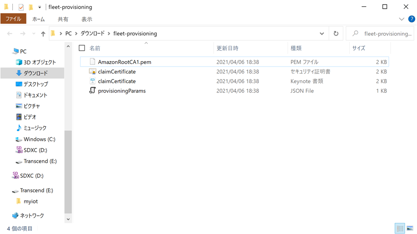This screenshot has height=234, width=417.
Task: Sort by the 名前 column header
Action: pyautogui.click(x=95, y=48)
